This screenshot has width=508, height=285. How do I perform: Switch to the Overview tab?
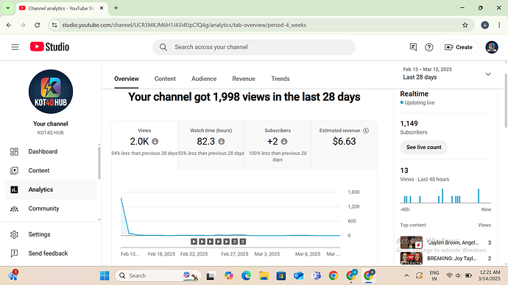tap(127, 79)
